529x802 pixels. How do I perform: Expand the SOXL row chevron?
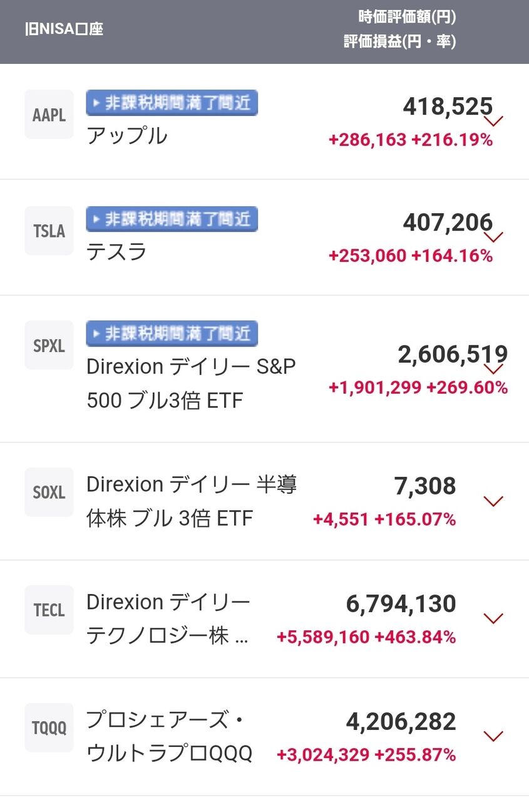coord(494,501)
